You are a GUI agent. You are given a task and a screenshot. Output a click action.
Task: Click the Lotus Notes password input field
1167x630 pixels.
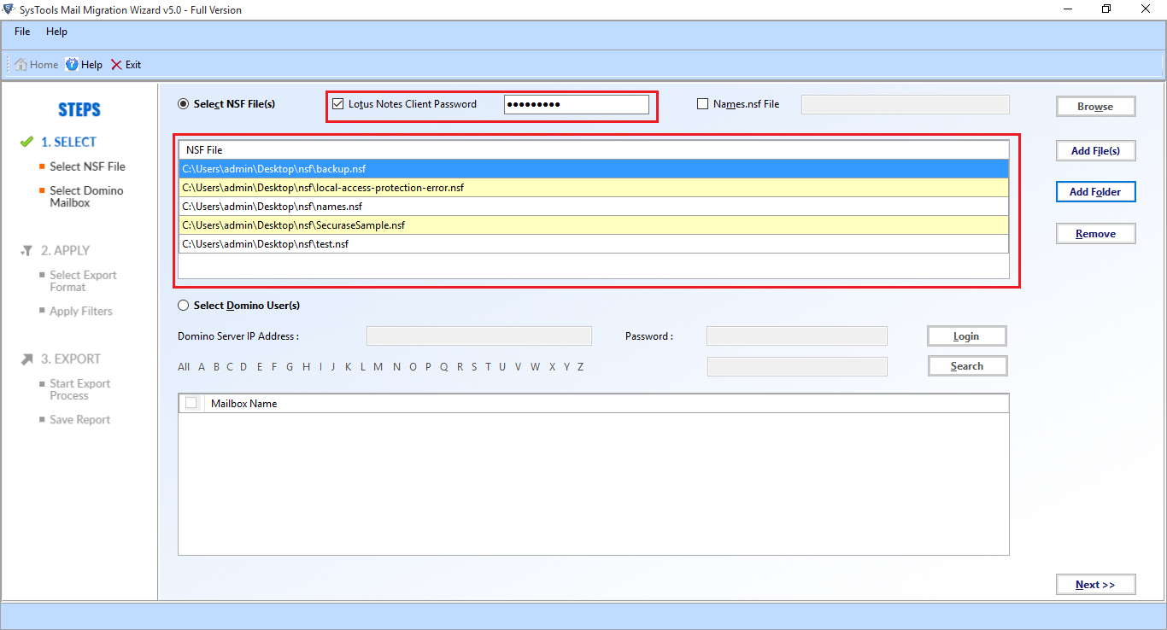577,104
